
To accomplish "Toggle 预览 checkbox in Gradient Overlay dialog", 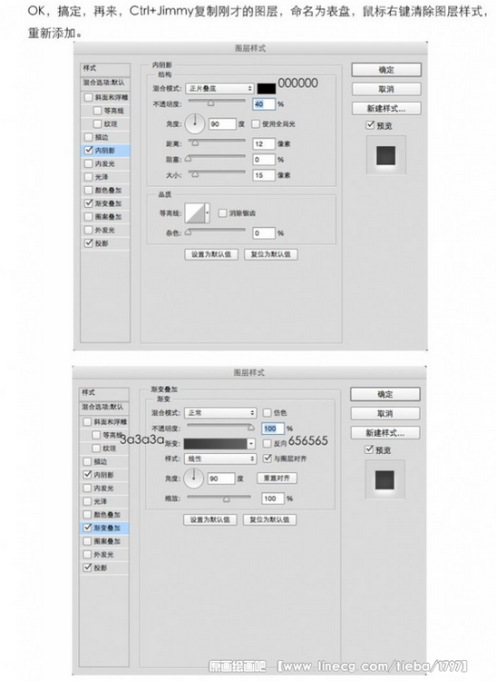I will tap(369, 449).
